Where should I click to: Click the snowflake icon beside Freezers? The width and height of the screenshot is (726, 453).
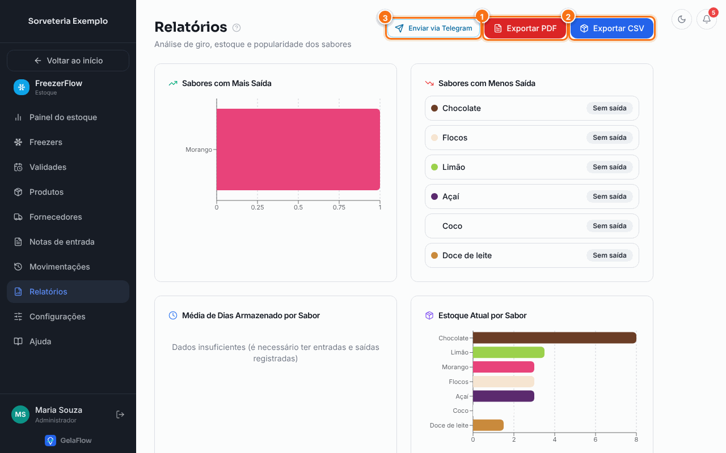[18, 142]
